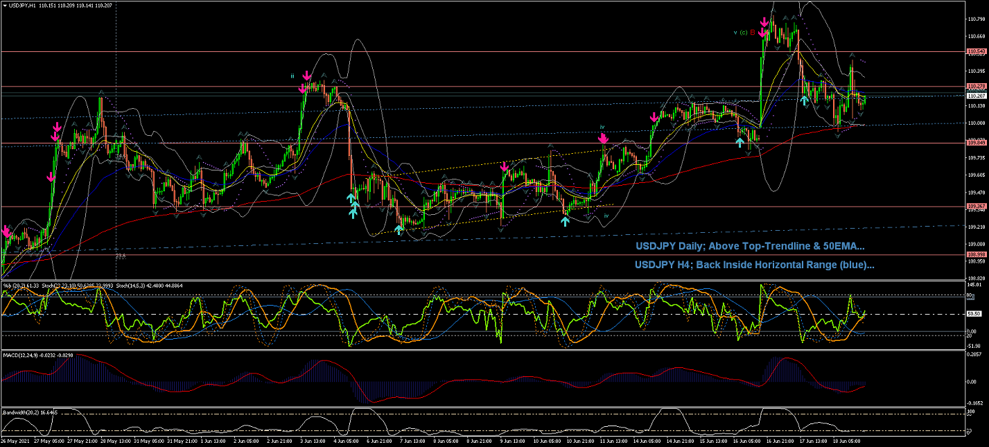989x447 pixels.
Task: Click 'USDJPY H4; Back Inside Horizontal Range (blue)...' annotation
Action: point(755,265)
